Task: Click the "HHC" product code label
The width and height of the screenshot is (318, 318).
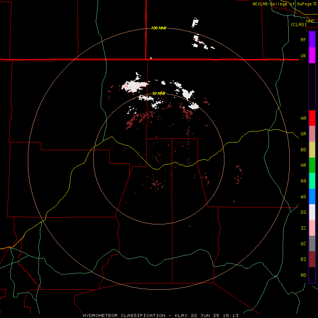Action: (x=310, y=21)
